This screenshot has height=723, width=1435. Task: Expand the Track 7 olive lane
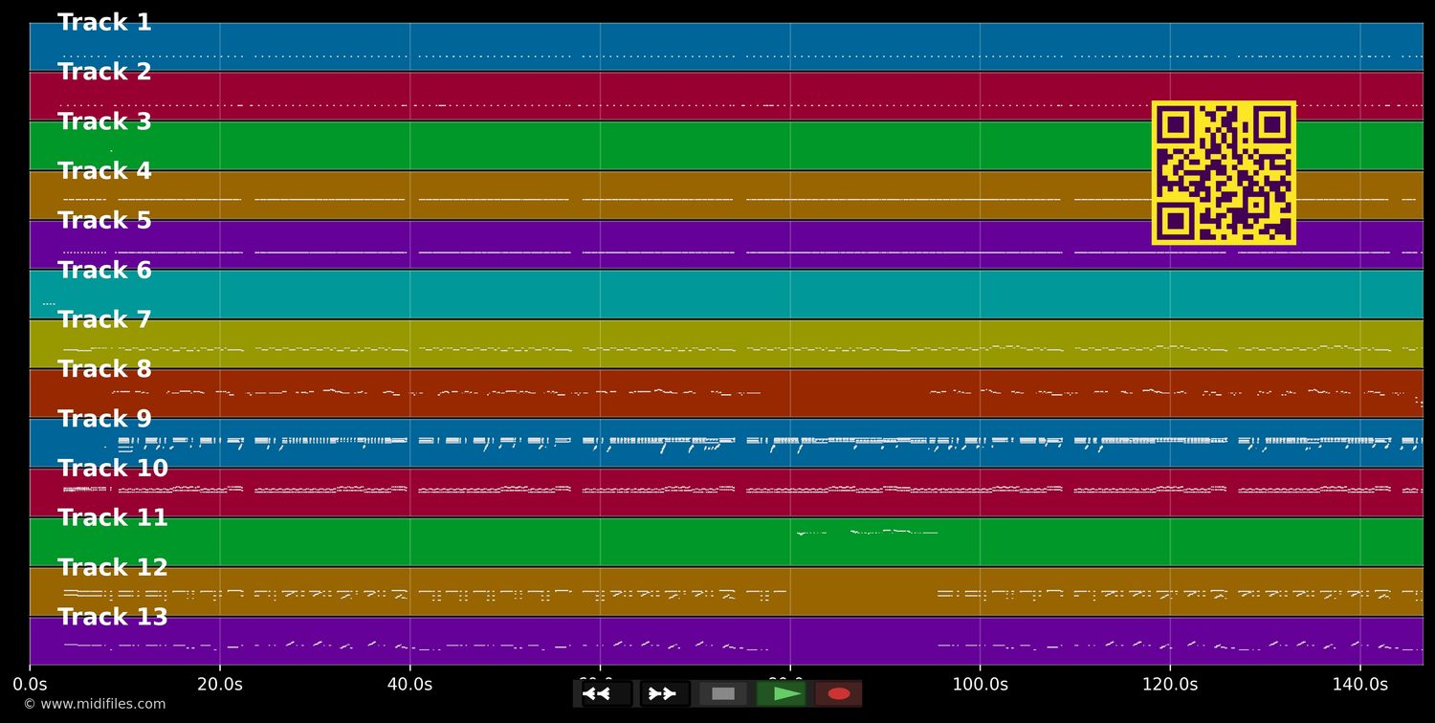(x=104, y=318)
